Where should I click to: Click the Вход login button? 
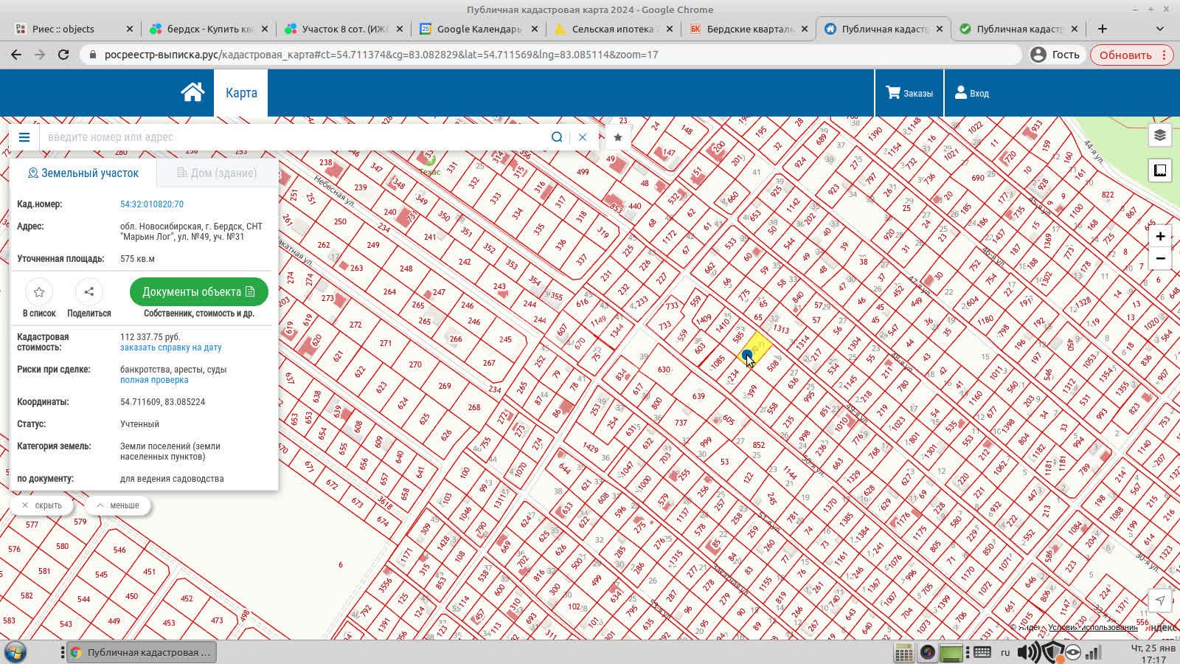[x=972, y=93]
